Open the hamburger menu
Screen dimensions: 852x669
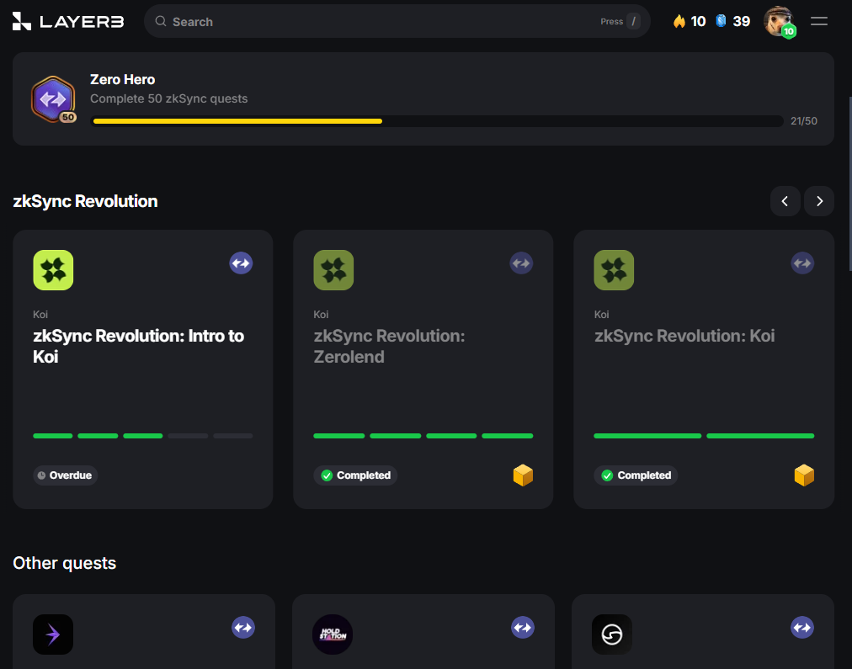(x=819, y=21)
